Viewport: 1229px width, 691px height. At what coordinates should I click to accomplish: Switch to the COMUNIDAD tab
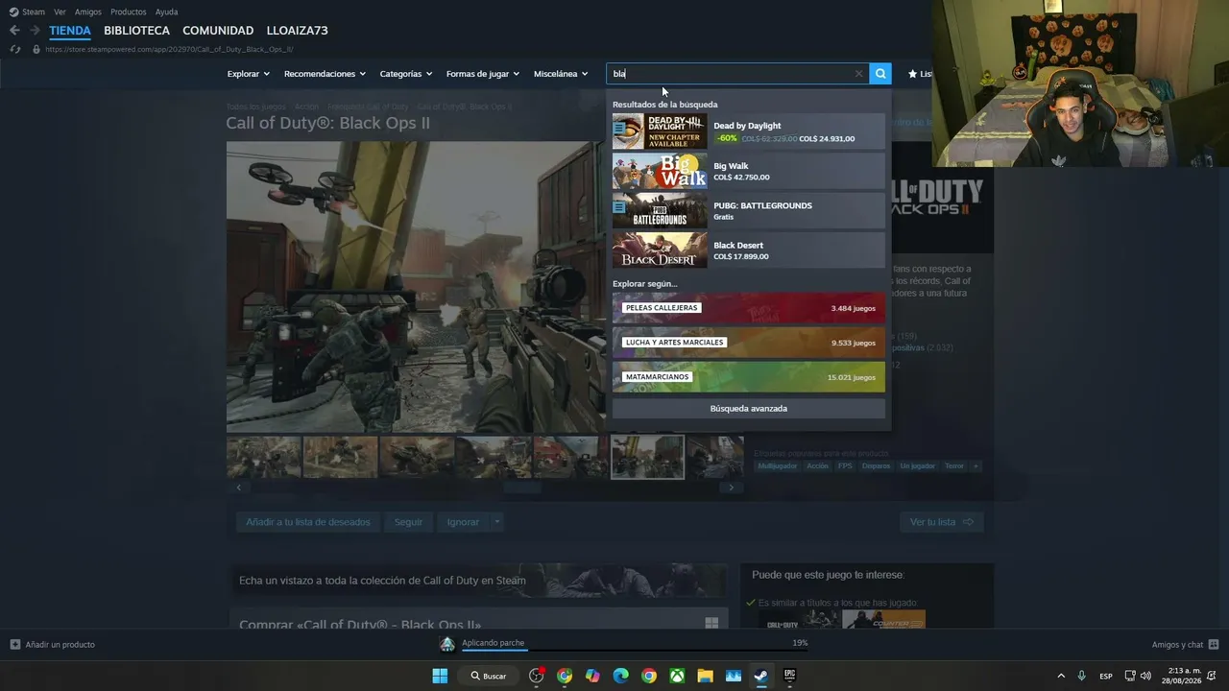tap(218, 31)
